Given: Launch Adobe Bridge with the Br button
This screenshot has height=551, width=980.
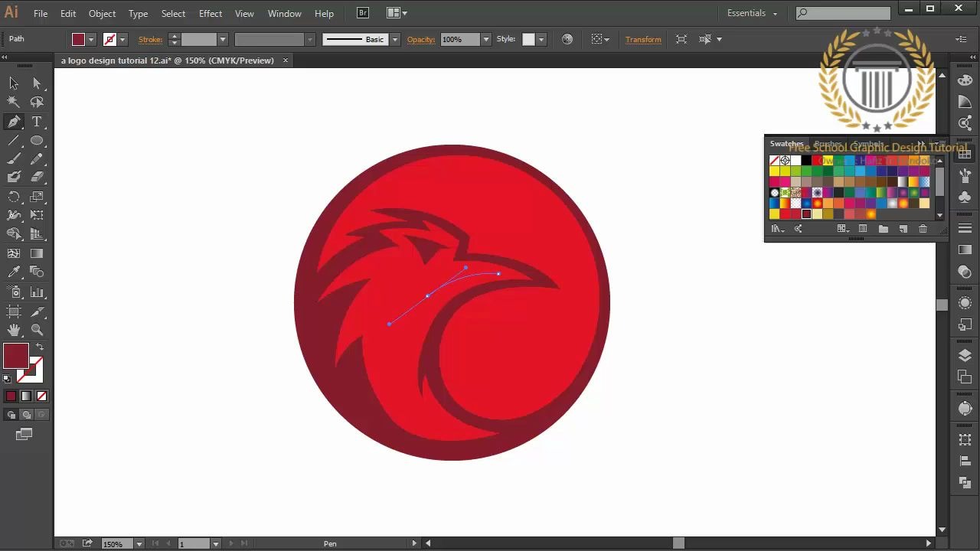Looking at the screenshot, I should click(x=361, y=13).
